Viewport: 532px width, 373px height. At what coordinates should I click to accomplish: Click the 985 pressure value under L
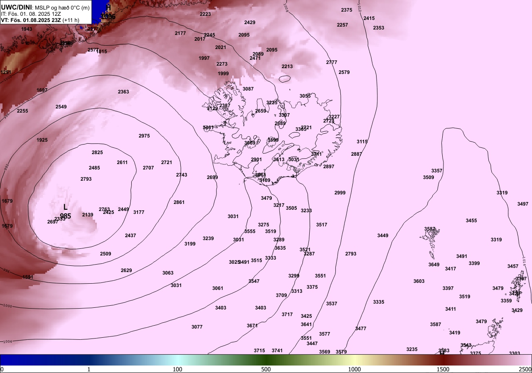click(x=65, y=216)
